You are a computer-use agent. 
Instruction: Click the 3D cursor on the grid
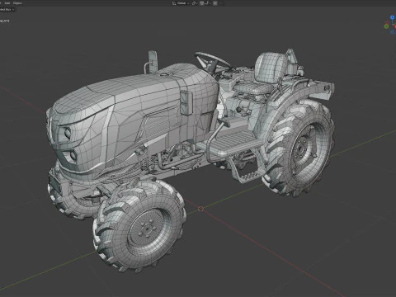[200, 209]
